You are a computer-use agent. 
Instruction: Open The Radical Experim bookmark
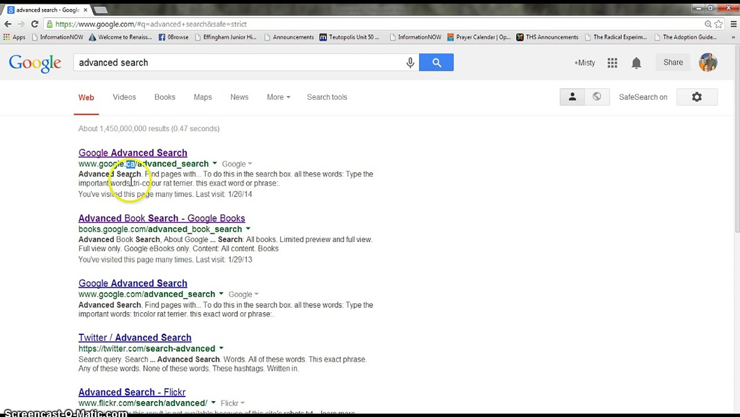click(616, 37)
